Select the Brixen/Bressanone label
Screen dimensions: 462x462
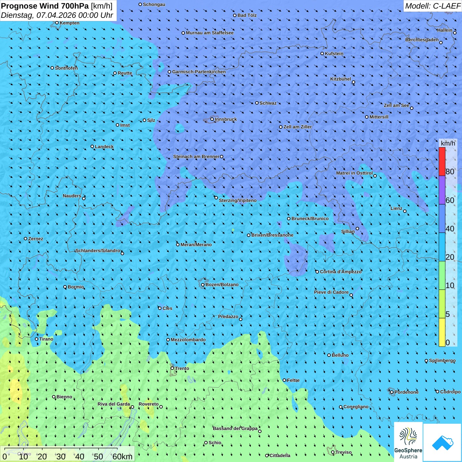(272, 235)
